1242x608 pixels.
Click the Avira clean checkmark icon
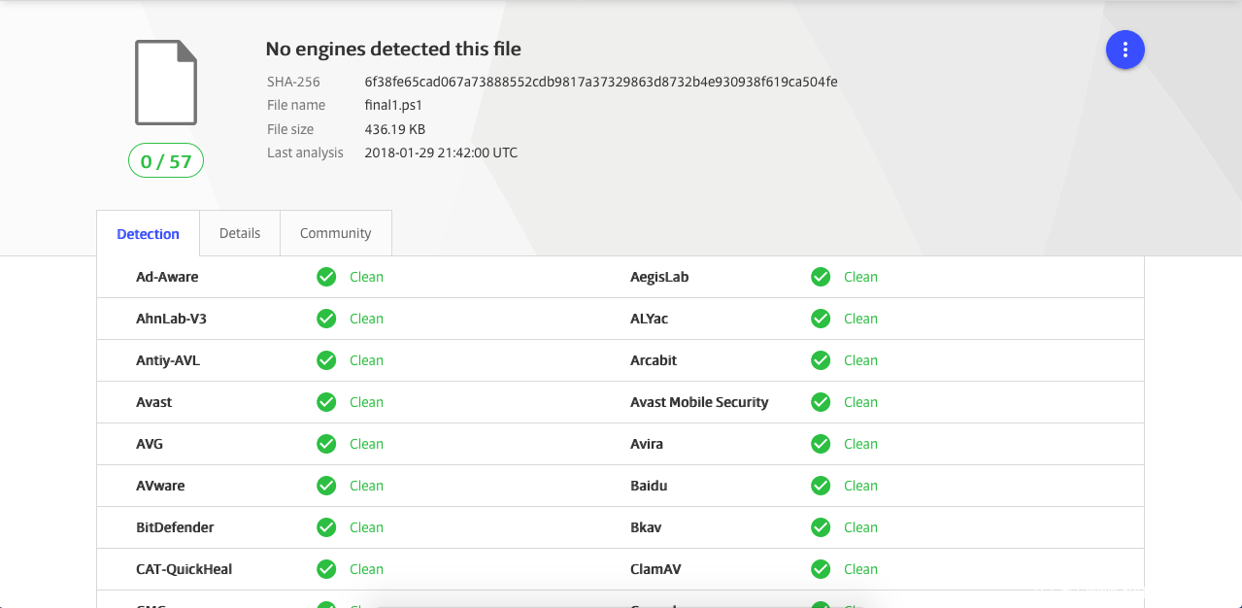point(821,444)
